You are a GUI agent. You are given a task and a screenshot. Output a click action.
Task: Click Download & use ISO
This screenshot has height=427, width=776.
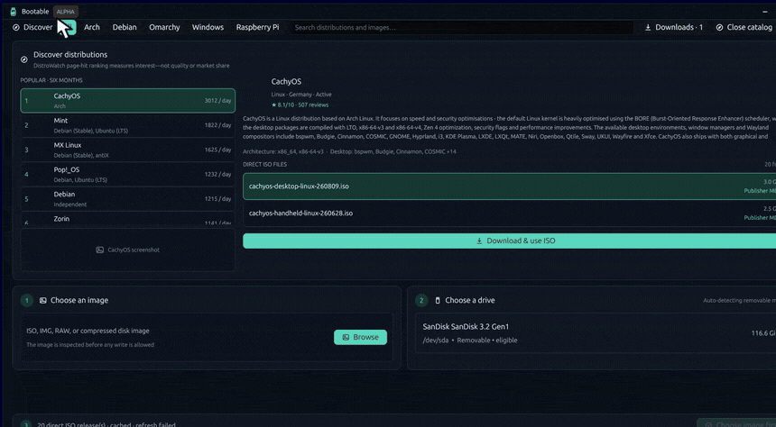tap(509, 241)
